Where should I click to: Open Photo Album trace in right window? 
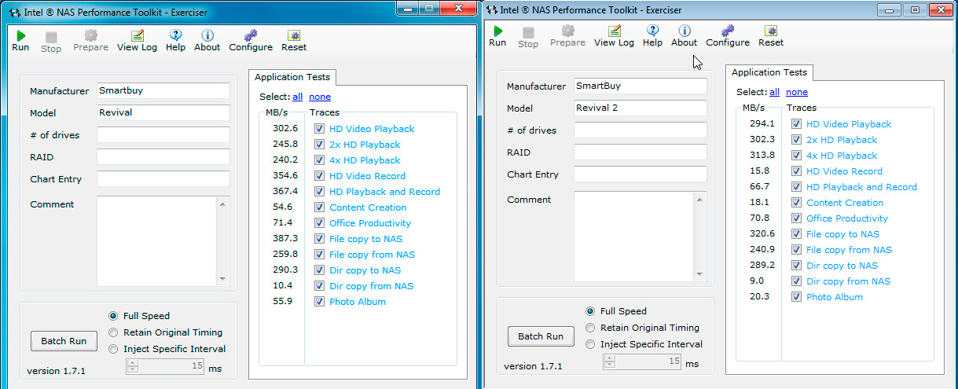coord(834,297)
